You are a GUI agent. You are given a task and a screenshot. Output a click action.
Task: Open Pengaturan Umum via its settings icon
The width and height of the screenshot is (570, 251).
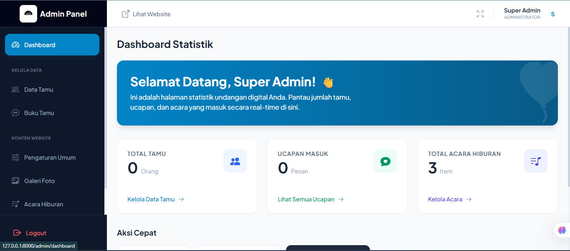(x=15, y=157)
